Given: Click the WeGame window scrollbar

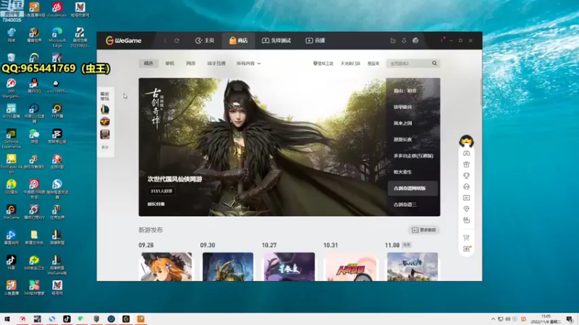Looking at the screenshot, I should coord(481,92).
